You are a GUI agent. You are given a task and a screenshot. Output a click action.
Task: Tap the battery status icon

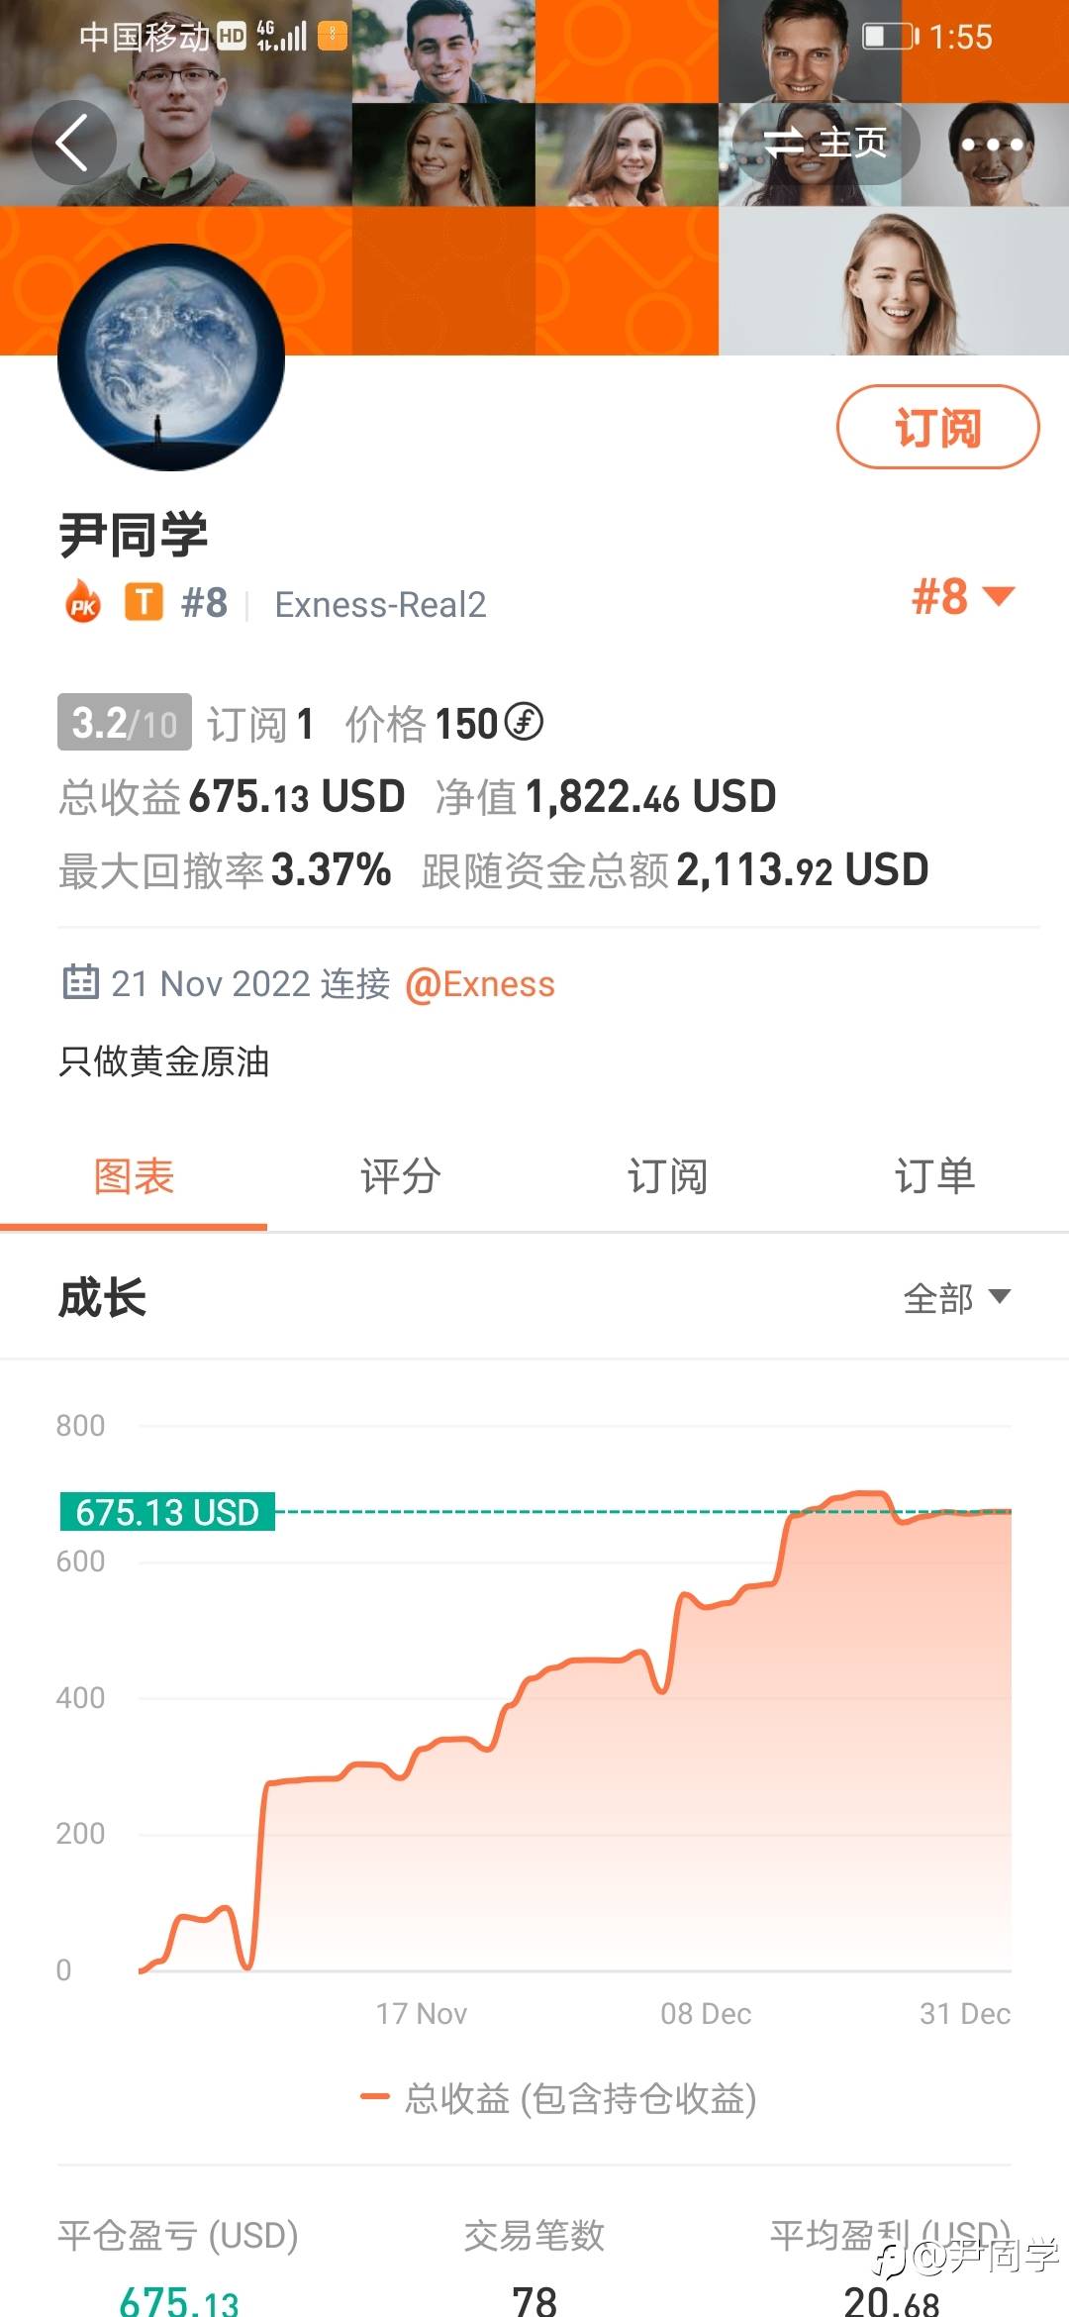(x=888, y=38)
